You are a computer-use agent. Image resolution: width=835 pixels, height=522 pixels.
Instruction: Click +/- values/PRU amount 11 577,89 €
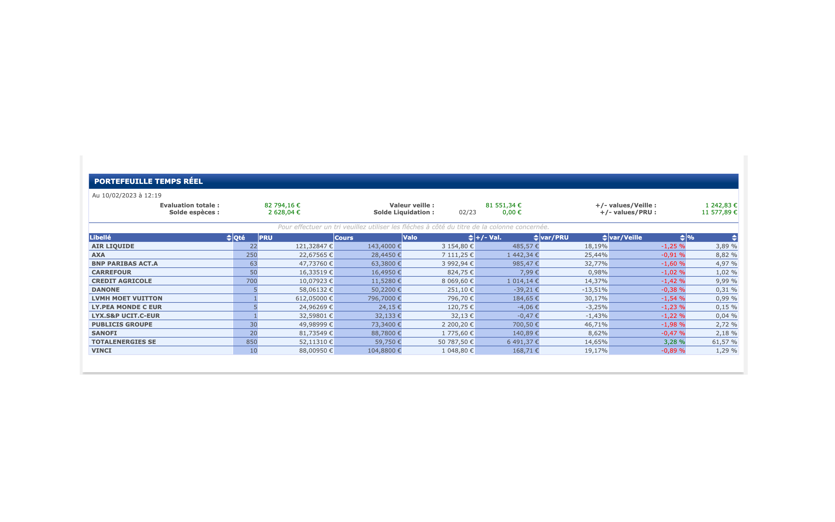719,212
